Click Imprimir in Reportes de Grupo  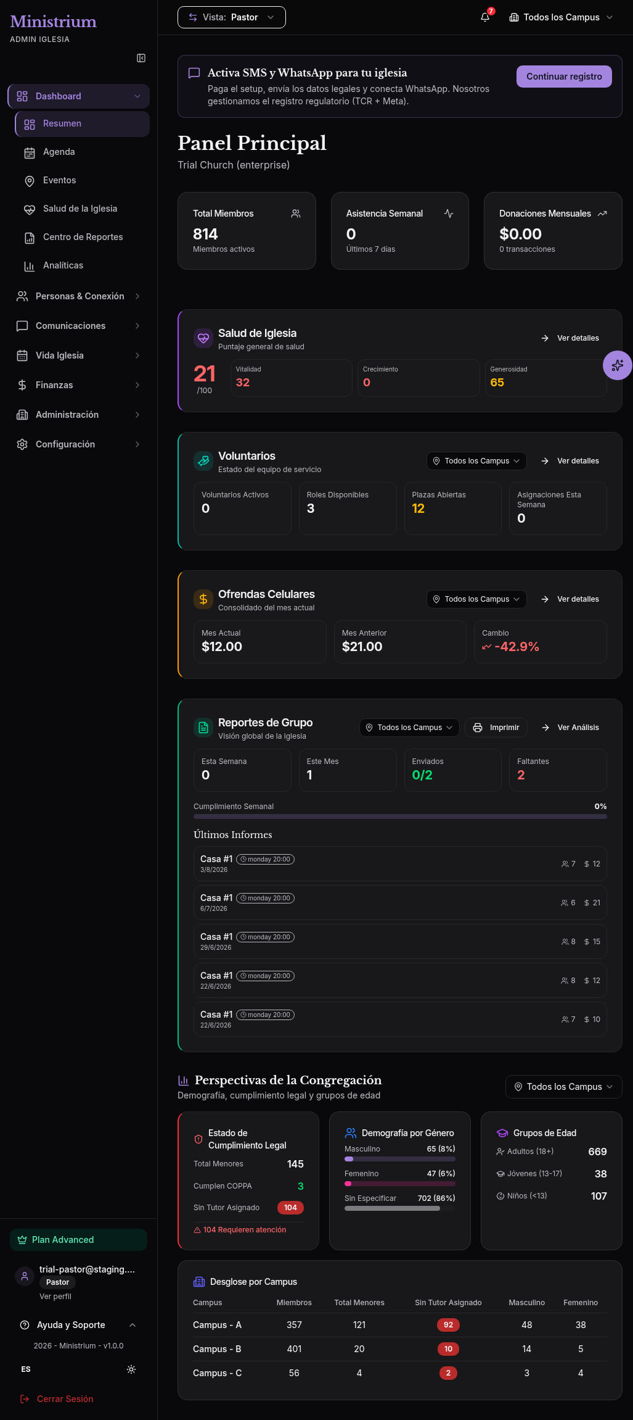click(496, 728)
